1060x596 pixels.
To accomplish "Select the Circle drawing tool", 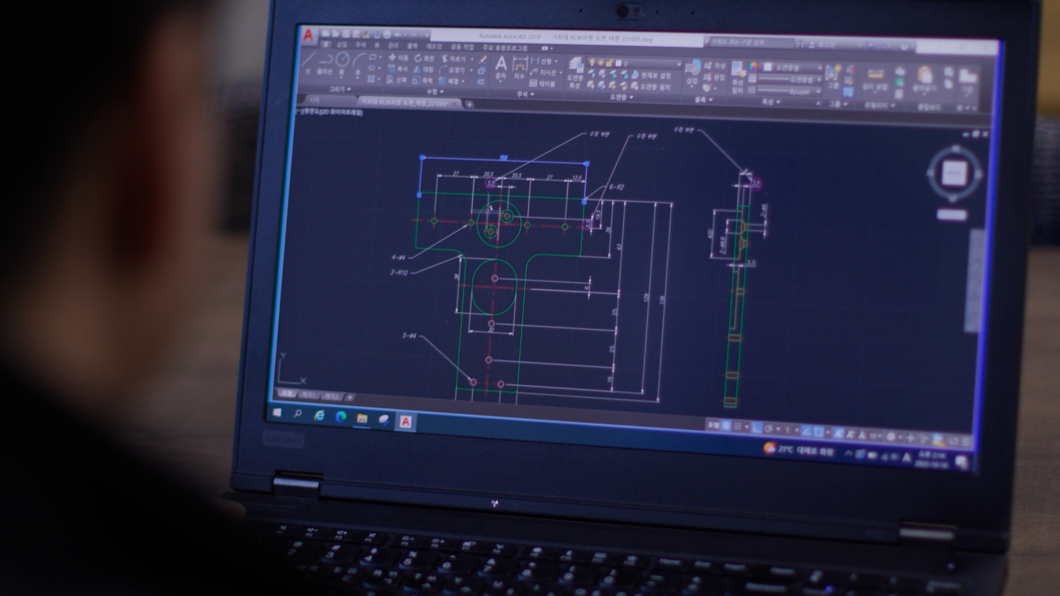I will [342, 61].
